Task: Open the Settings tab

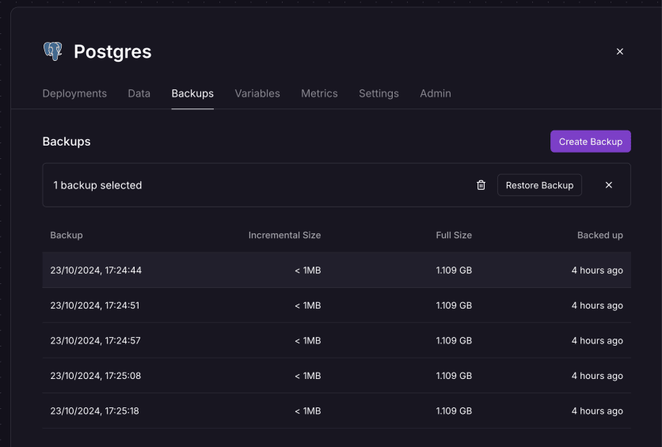Action: tap(379, 93)
